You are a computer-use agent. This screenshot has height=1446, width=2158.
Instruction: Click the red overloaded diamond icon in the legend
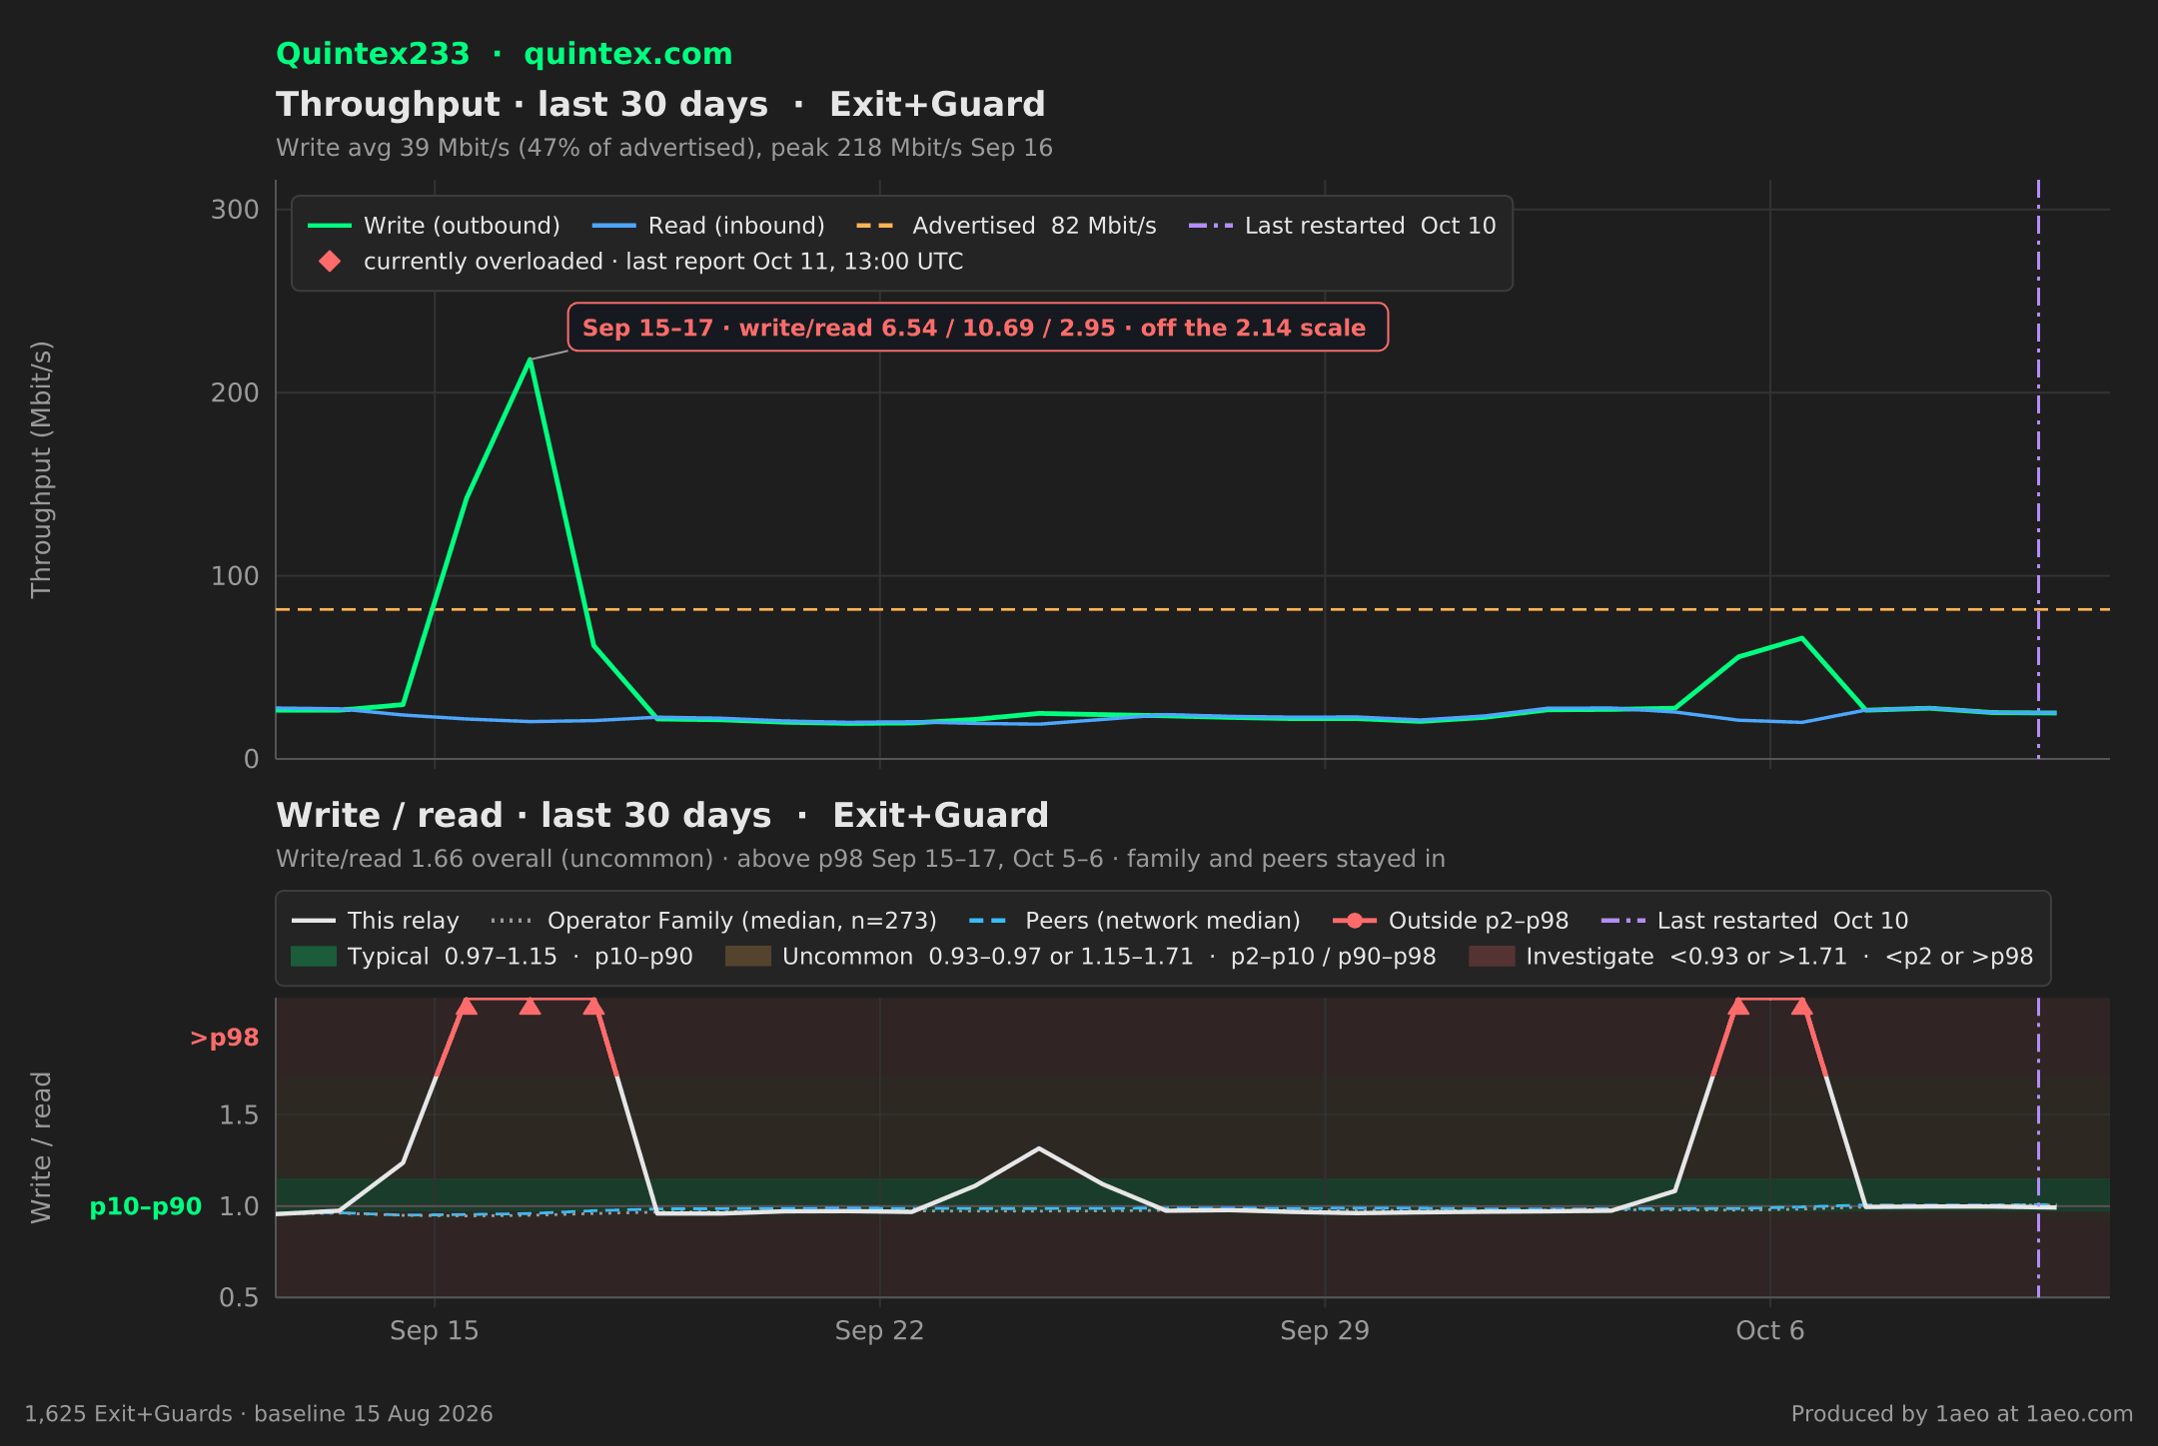point(330,262)
